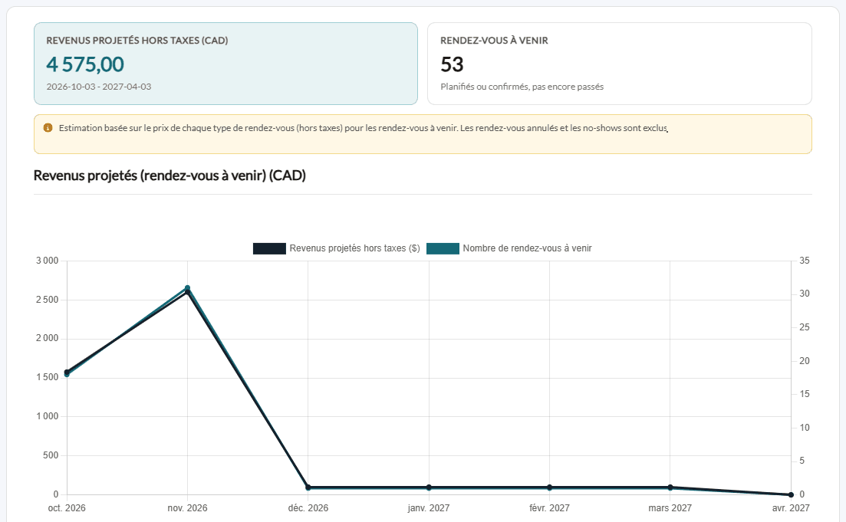Click the info icon in the yellow estimation notice

(x=48, y=128)
